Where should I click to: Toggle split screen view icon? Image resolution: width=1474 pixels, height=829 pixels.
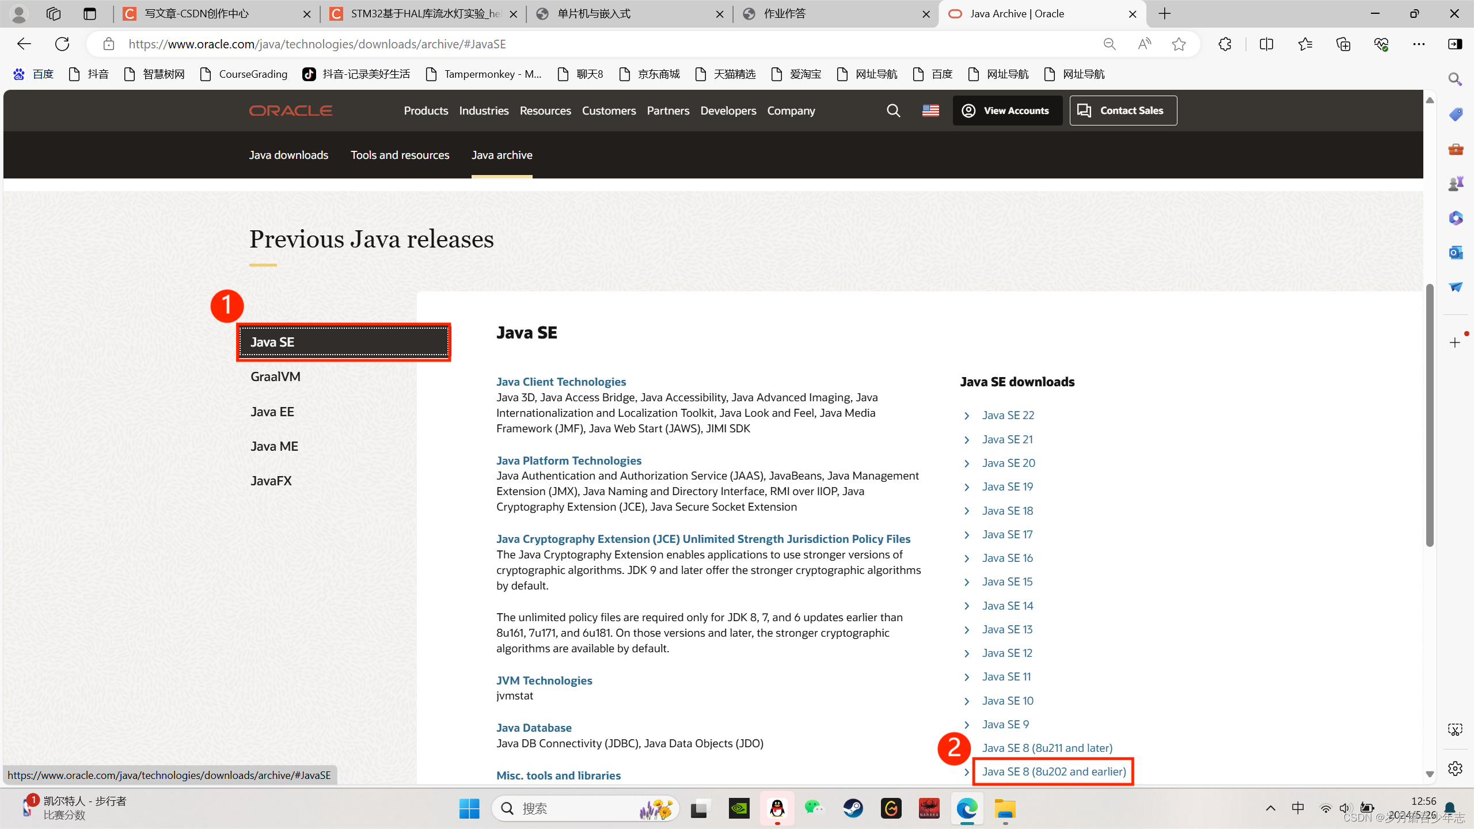(1266, 44)
